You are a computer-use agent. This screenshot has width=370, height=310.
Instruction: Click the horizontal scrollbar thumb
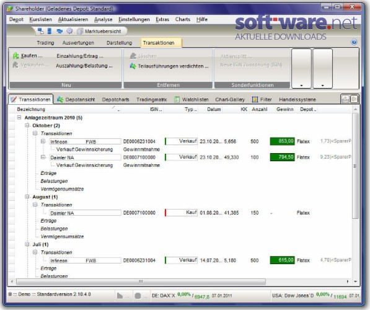coord(141,281)
